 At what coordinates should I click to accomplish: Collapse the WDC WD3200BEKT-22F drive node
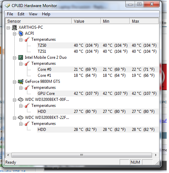(x=14, y=118)
